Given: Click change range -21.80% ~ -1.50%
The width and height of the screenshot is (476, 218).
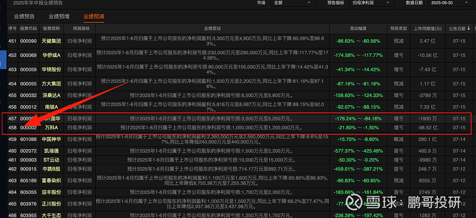Looking at the screenshot, I should 358,128.
